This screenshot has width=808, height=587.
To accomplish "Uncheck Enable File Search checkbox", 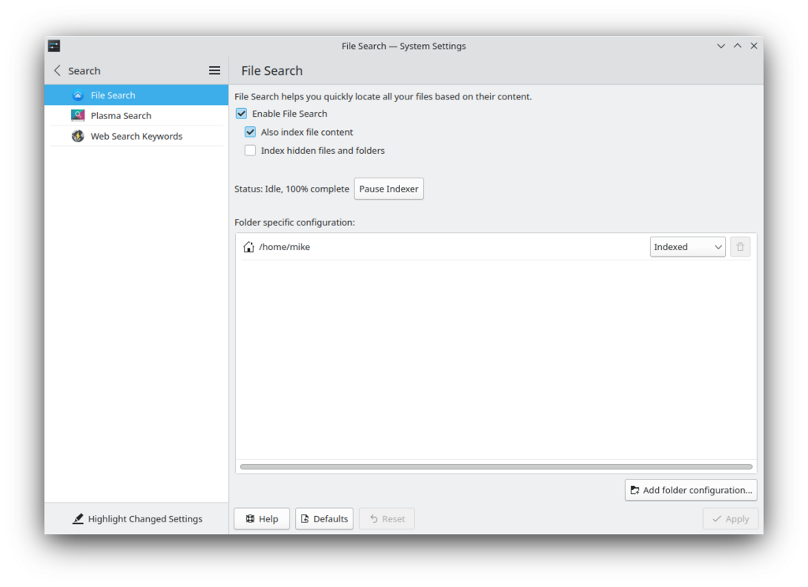I will 241,114.
